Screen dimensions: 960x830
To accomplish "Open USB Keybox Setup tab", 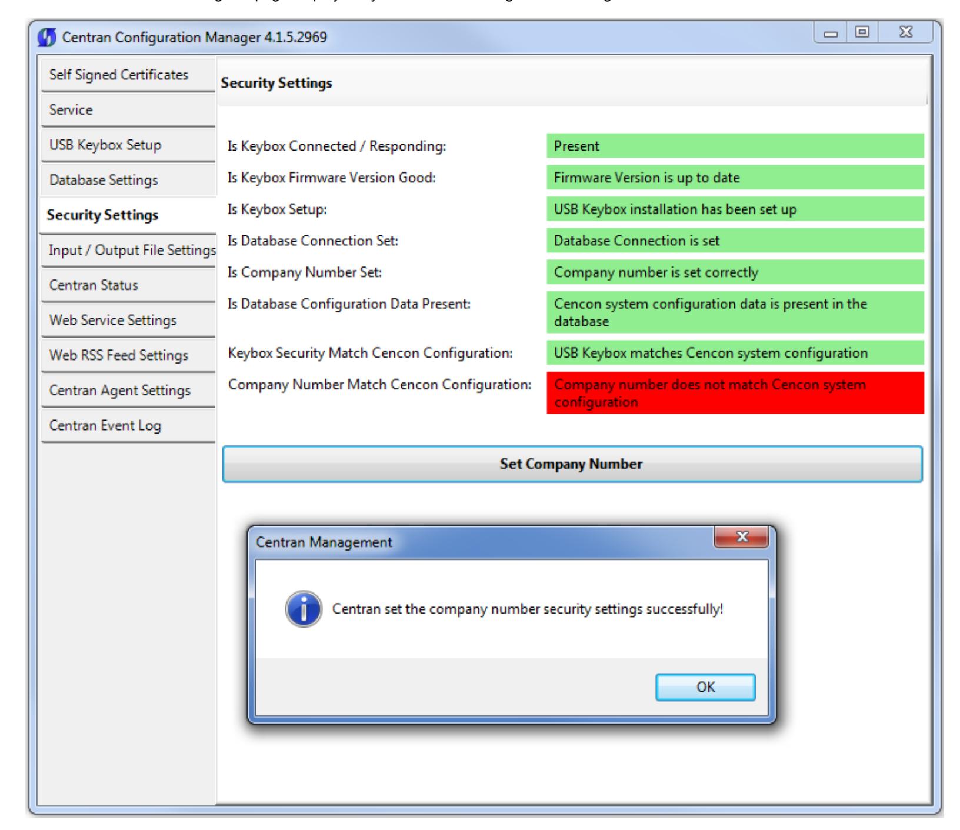I will click(128, 145).
